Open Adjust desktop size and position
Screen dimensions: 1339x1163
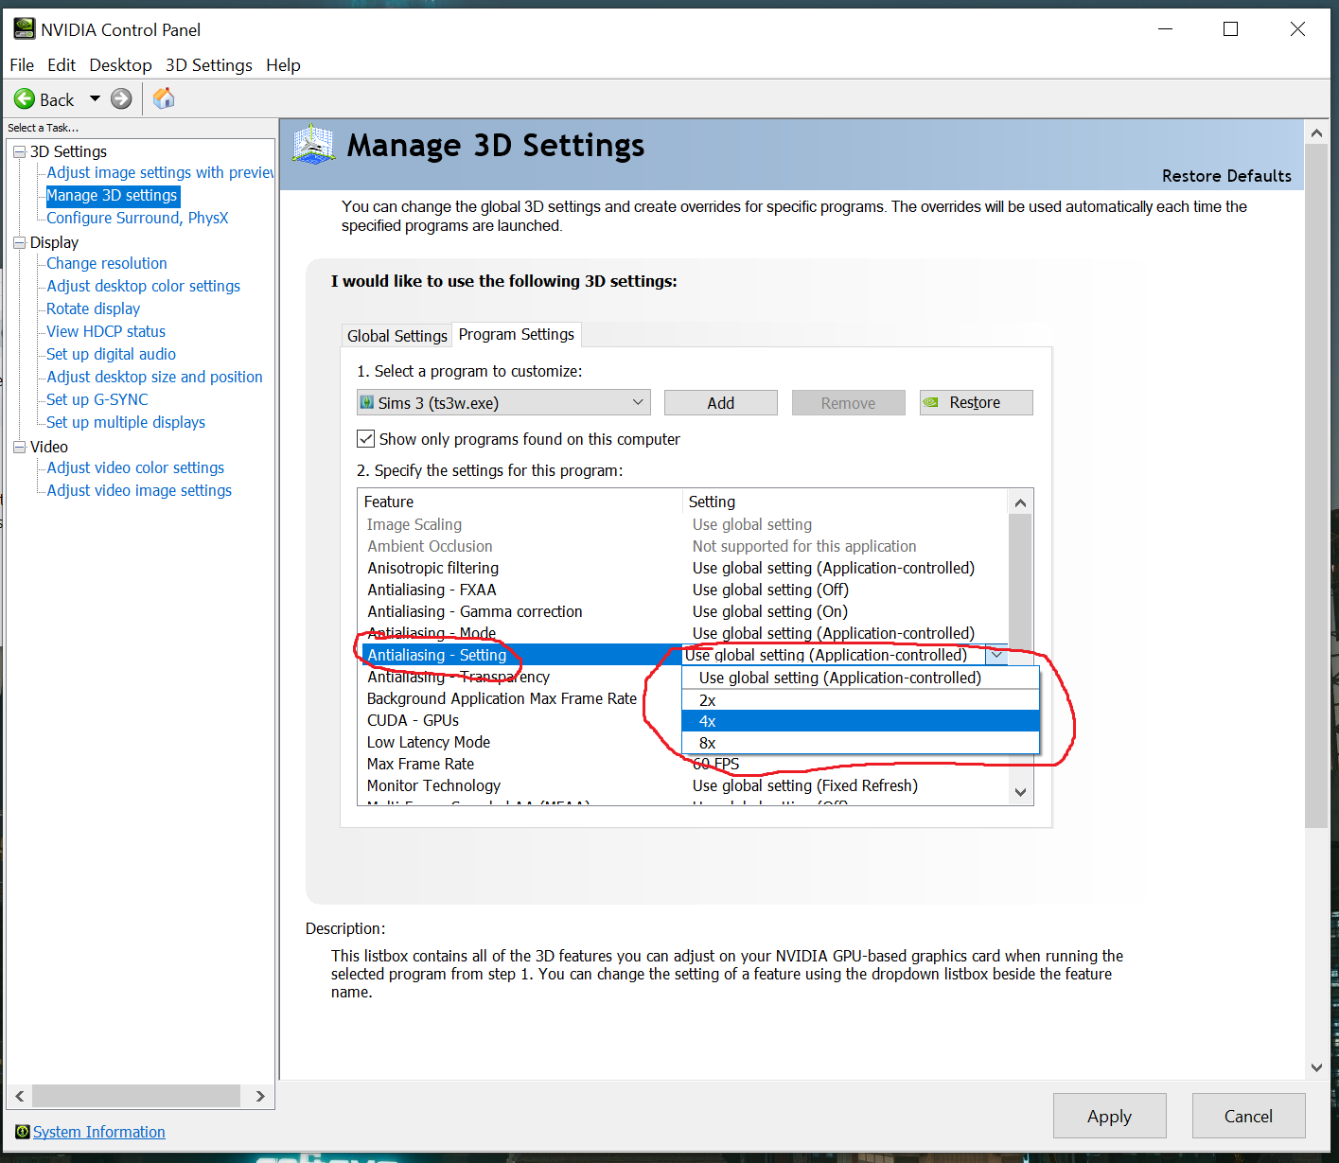point(154,377)
